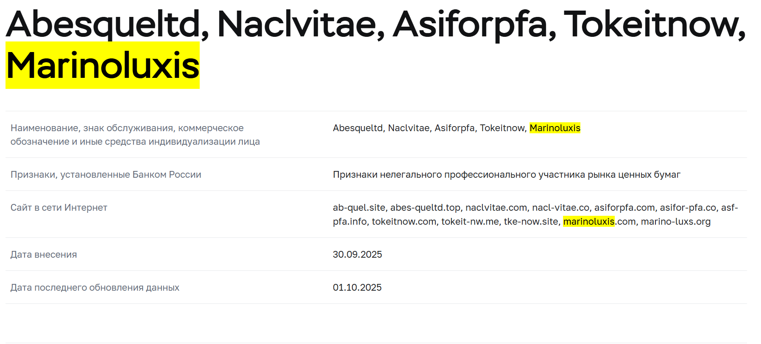Click the 'Сайт в сети Интернет' label
761x344 pixels.
[x=59, y=208]
